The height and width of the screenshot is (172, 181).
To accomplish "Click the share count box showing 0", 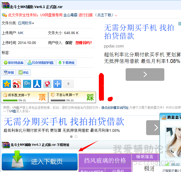I will pyautogui.click(x=68, y=84).
